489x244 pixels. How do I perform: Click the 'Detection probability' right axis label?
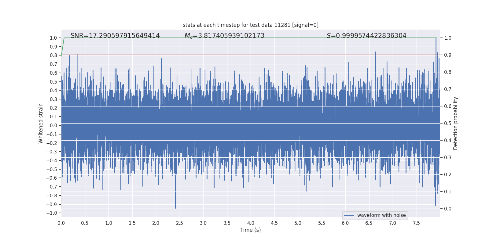point(455,123)
